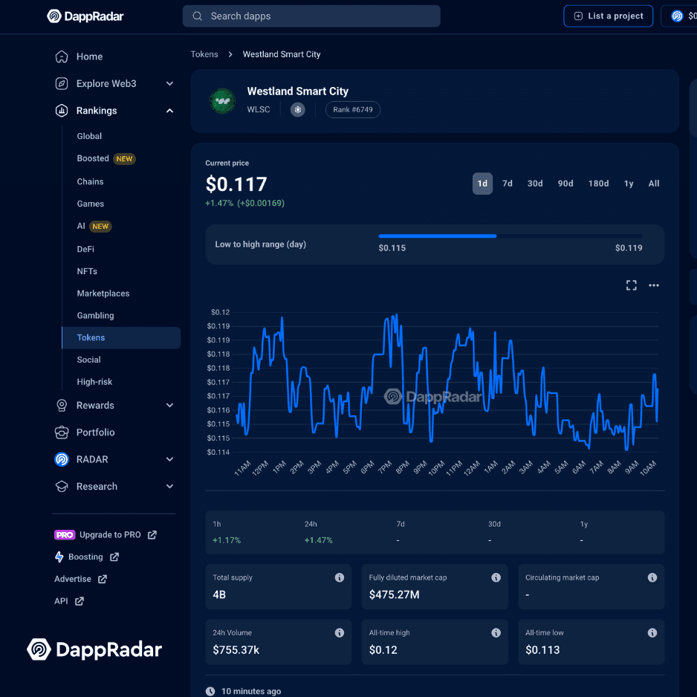Open High-risk rankings
This screenshot has width=697, height=697.
94,382
